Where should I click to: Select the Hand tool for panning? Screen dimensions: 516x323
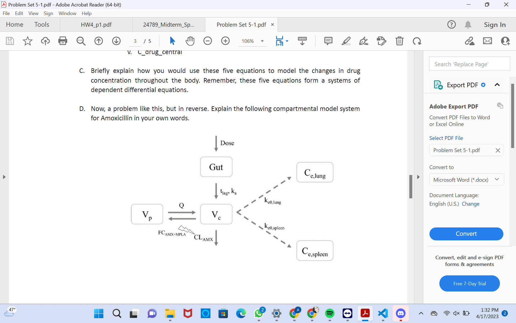(x=190, y=41)
